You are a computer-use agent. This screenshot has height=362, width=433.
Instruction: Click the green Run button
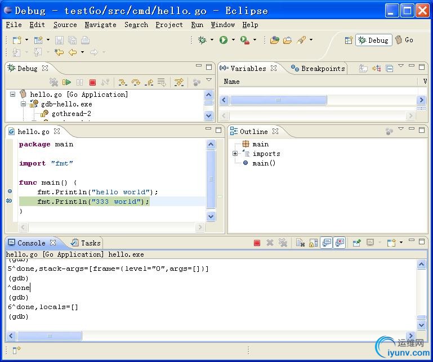point(224,40)
